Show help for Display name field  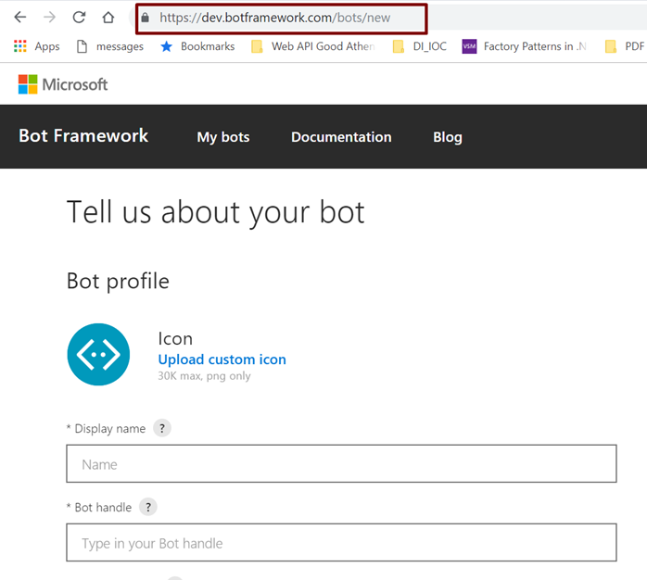162,428
